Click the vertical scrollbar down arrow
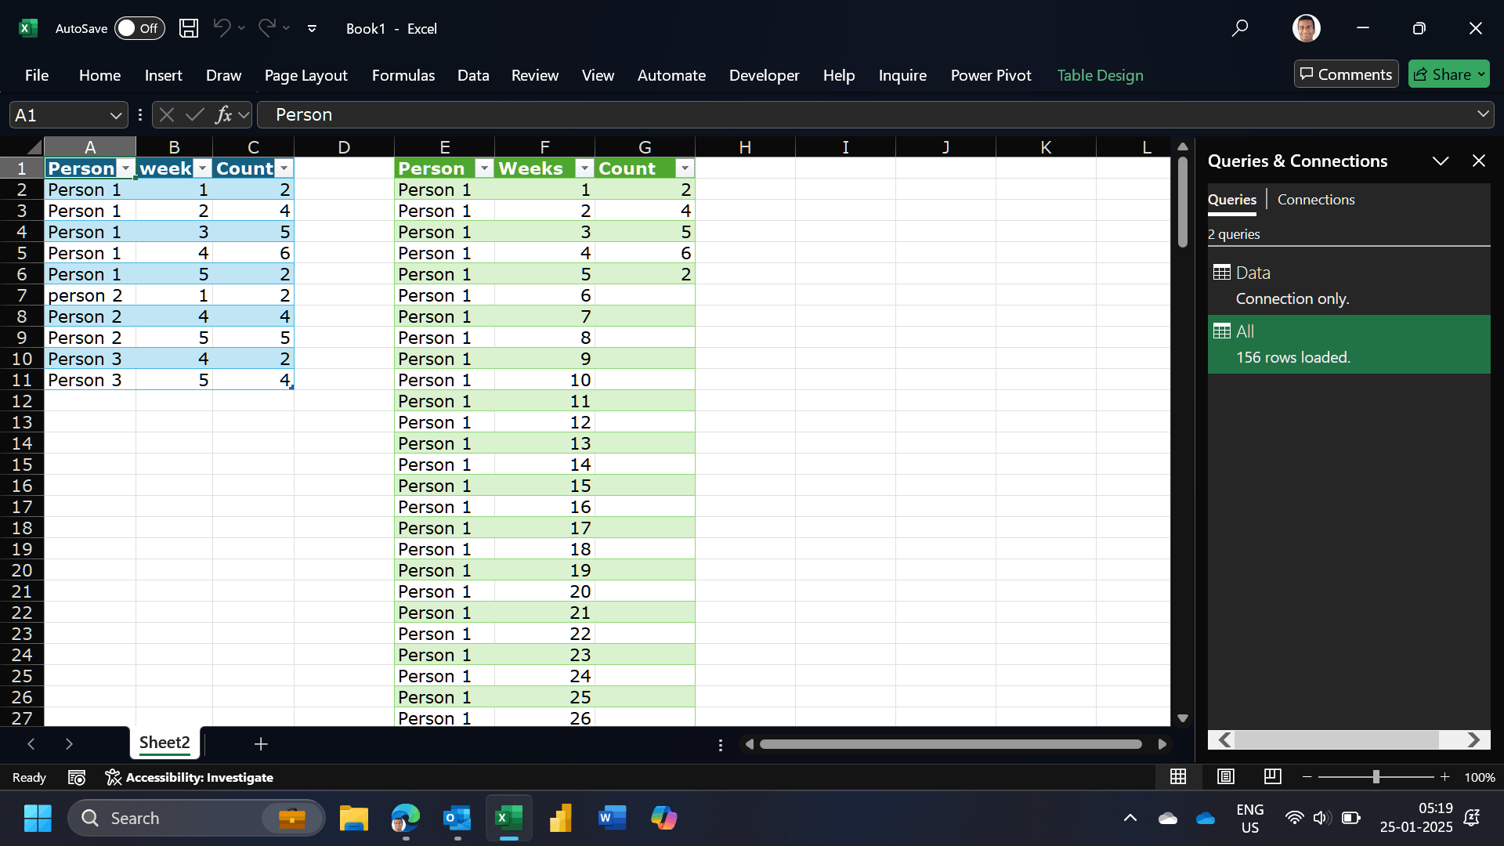 coord(1183,718)
